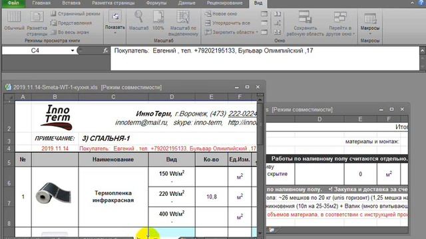Select row 6 header in Smeta window
Image resolution: width=426 pixels, height=239 pixels.
[x=9, y=177]
